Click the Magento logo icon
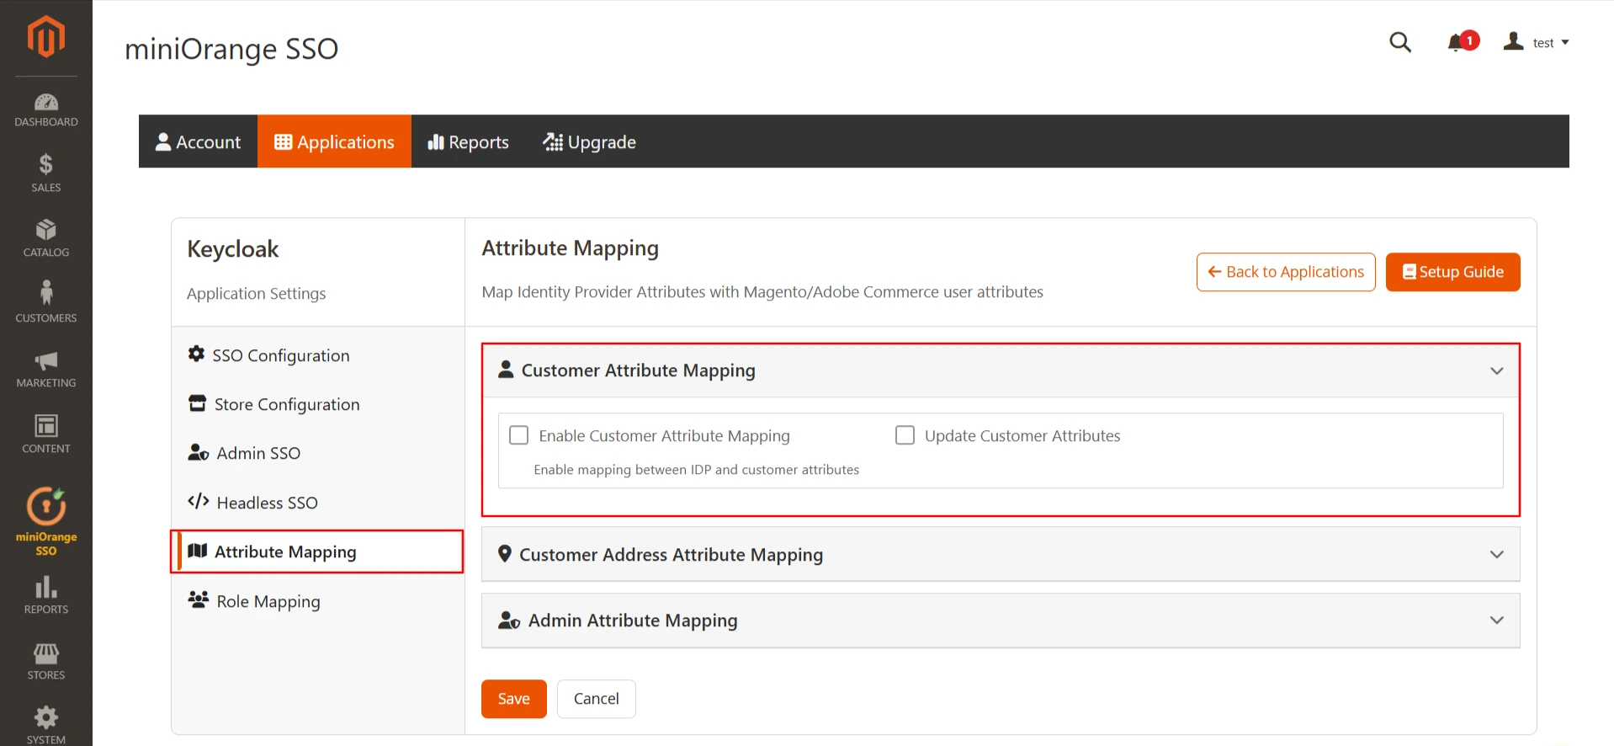Viewport: 1614px width, 746px height. click(45, 37)
